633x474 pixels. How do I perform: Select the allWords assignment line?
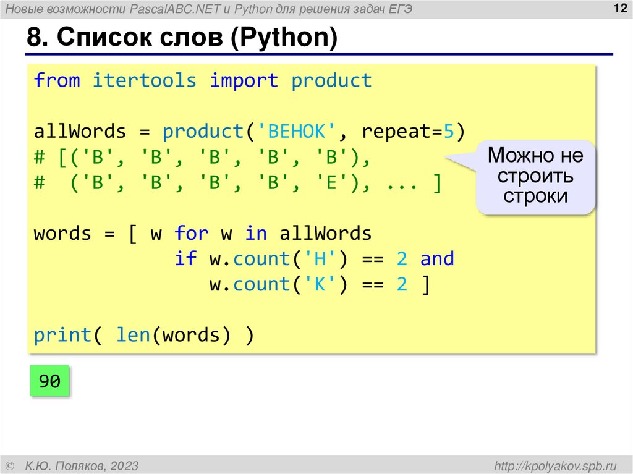point(247,130)
